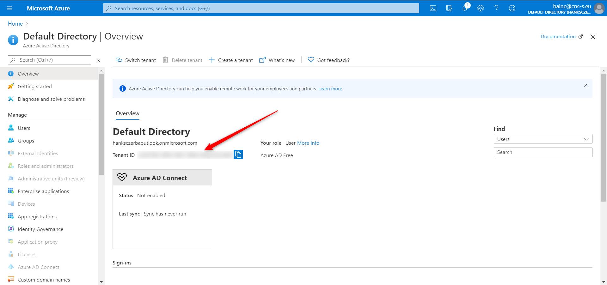The width and height of the screenshot is (607, 285).
Task: Click the Custom domain names icon
Action: (11, 279)
